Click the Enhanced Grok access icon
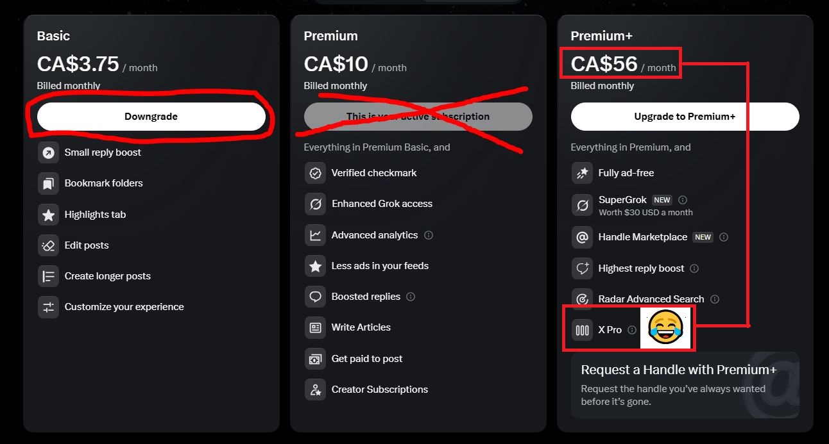The image size is (829, 444). [x=315, y=204]
